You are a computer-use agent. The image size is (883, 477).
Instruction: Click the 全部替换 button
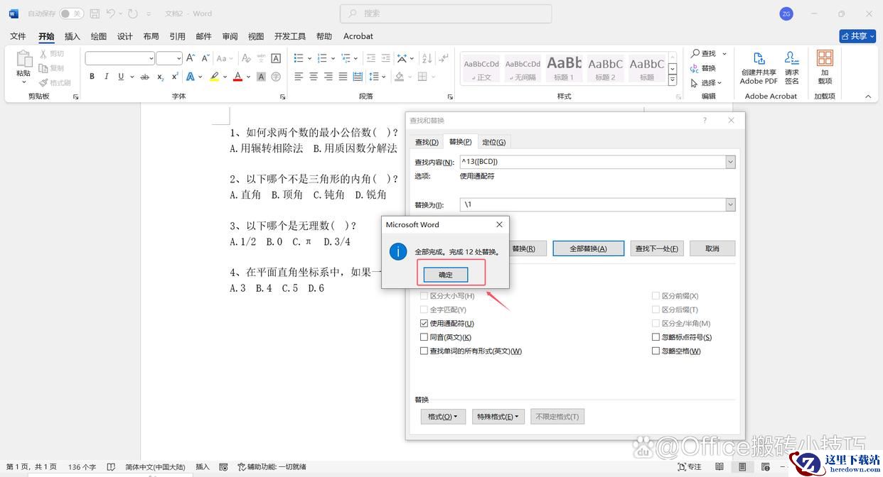[588, 248]
